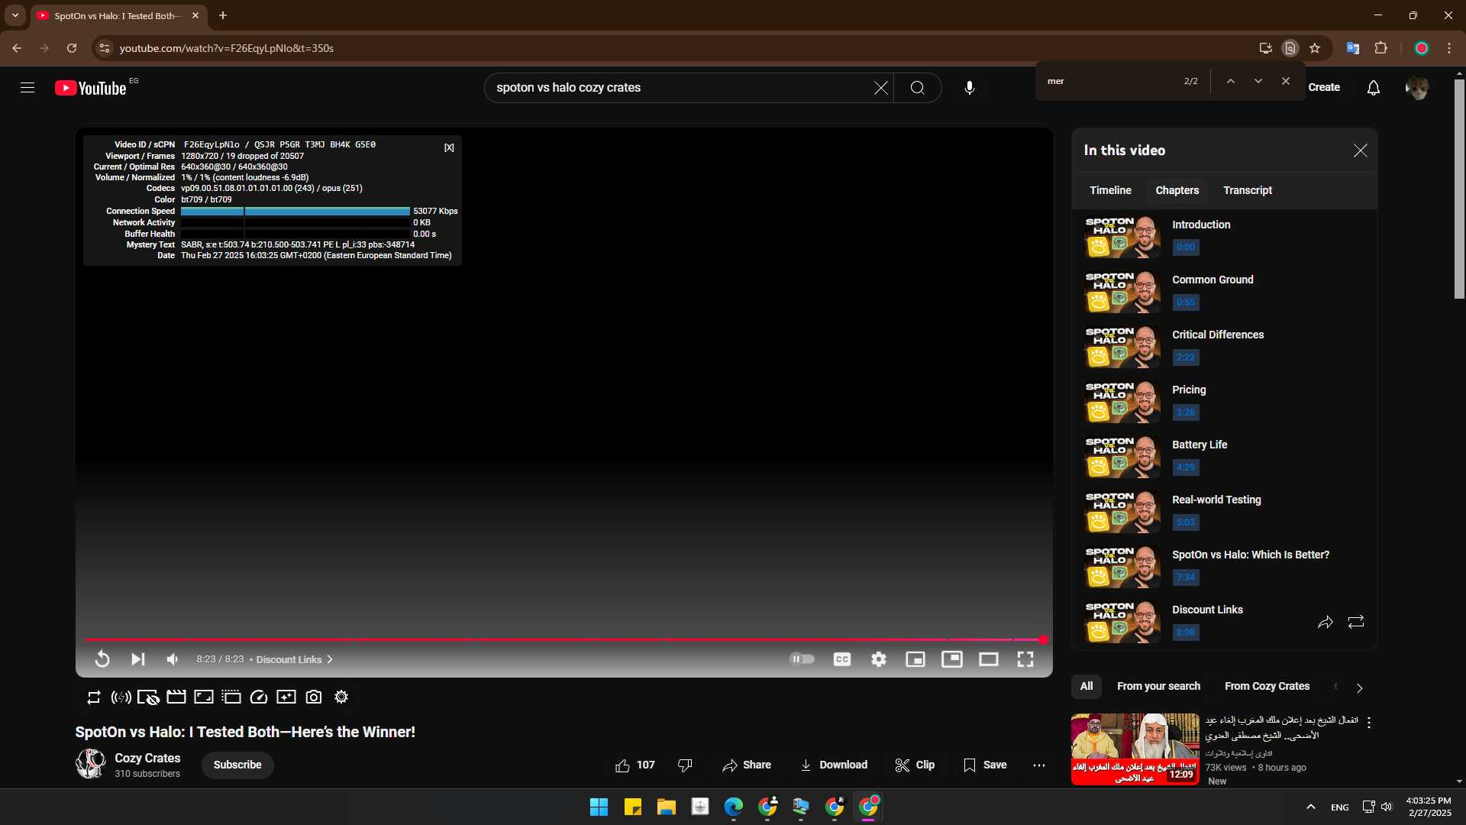The height and width of the screenshot is (825, 1466).
Task: Open YouTube notifications bell
Action: pos(1373,88)
